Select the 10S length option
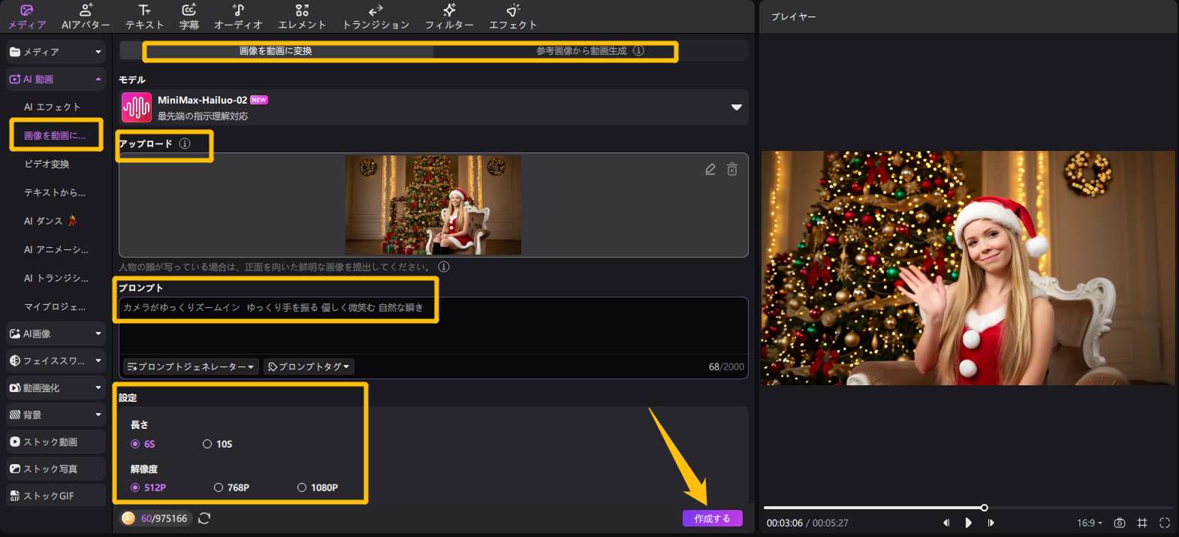The width and height of the screenshot is (1179, 537). point(218,444)
